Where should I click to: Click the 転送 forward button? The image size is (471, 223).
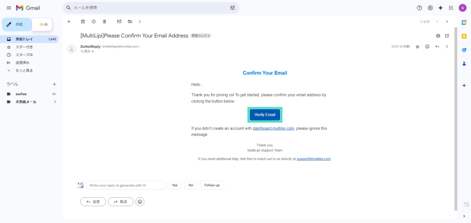coord(121,202)
